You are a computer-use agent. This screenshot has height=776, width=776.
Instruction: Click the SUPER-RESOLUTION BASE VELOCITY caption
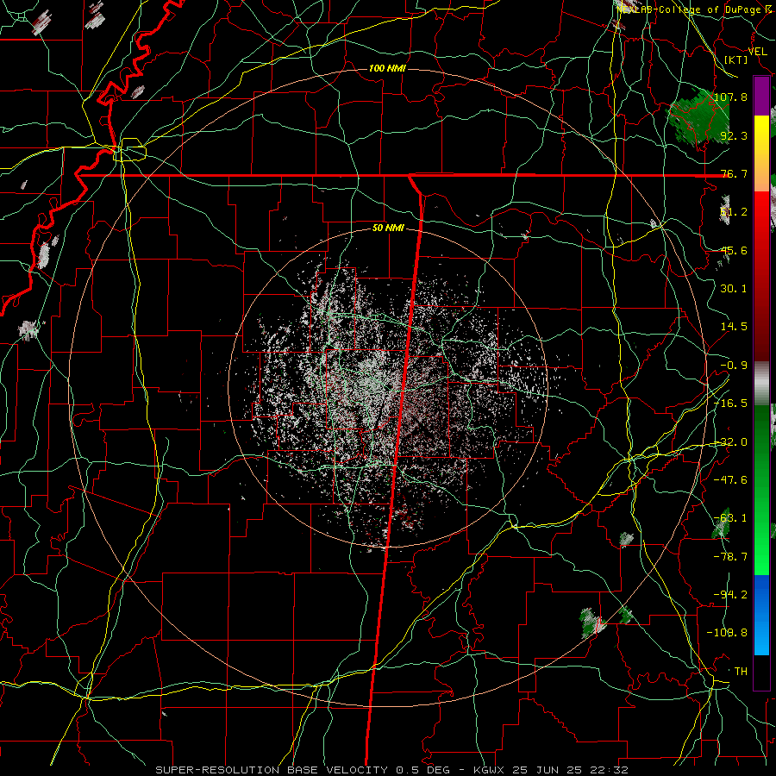pyautogui.click(x=273, y=770)
